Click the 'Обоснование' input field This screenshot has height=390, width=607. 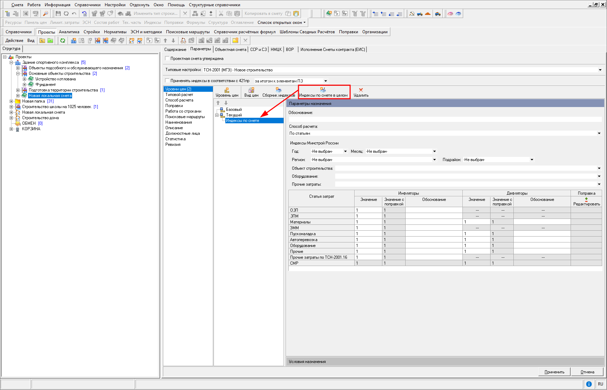(x=445, y=119)
